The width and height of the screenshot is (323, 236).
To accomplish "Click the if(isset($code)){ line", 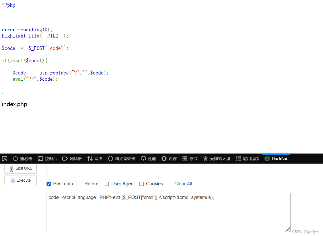I will [25, 61].
